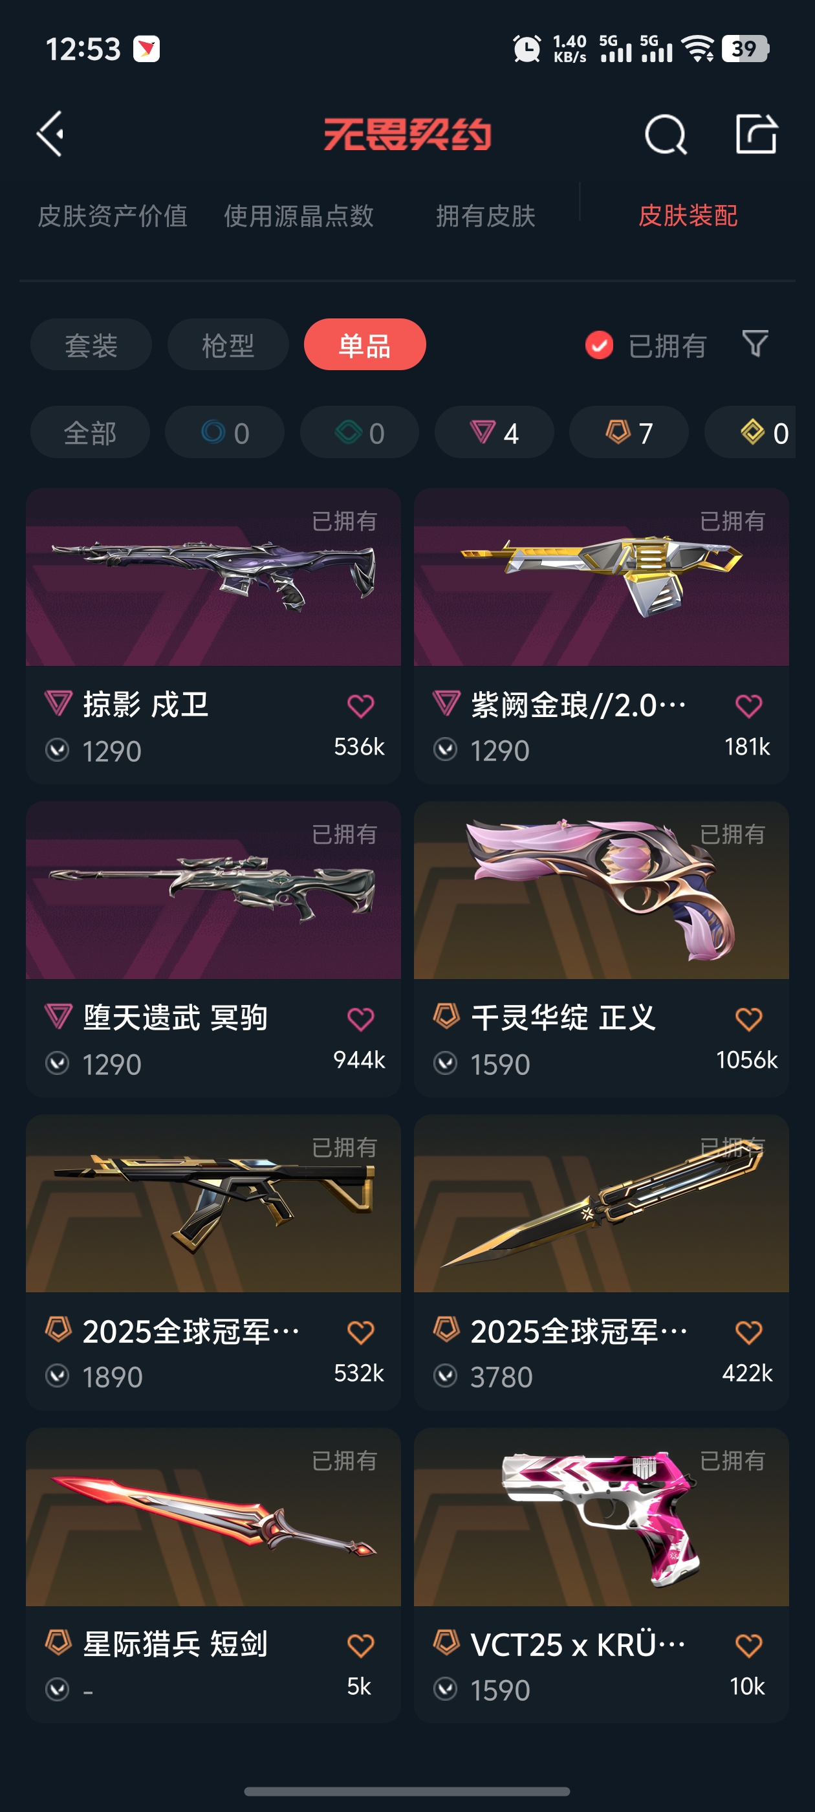Favorite the 掠影 戍卫 skin heart

tap(361, 705)
